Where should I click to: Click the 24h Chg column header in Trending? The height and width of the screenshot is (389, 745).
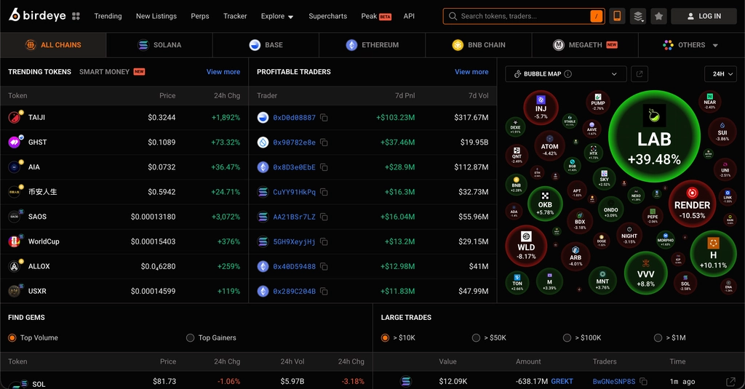coord(227,95)
